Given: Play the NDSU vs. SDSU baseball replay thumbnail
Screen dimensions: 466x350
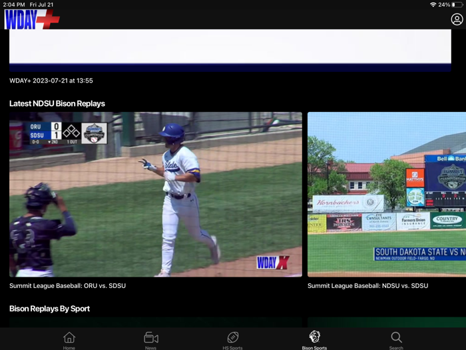Looking at the screenshot, I should pos(387,195).
